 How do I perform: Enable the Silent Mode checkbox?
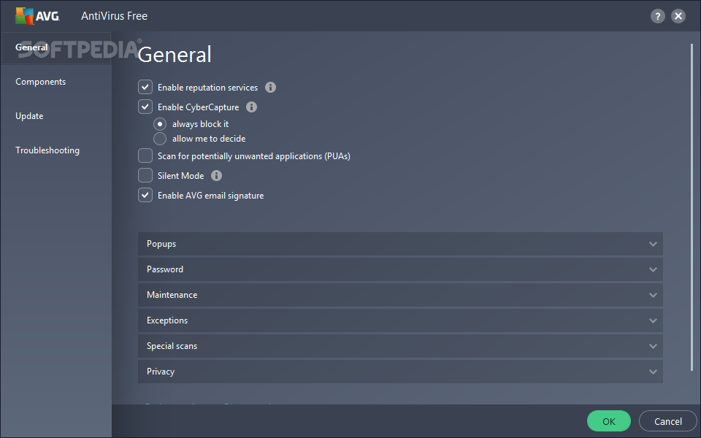(x=145, y=175)
